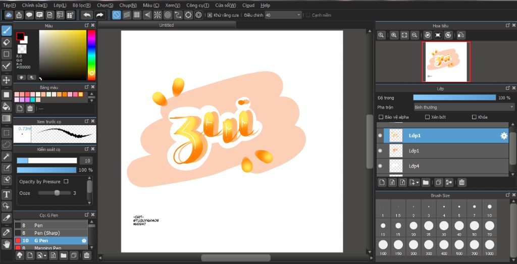Open the G Pen brush settings gear
The width and height of the screenshot is (517, 264).
pos(84,241)
